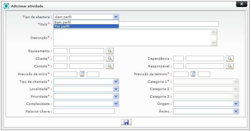Choose 'Sem perfil' in the open list
Screen dimensions: 251x131
(86, 22)
